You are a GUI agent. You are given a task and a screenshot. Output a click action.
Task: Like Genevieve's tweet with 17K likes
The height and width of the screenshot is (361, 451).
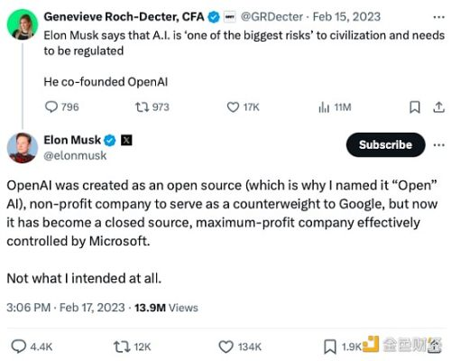tap(233, 107)
